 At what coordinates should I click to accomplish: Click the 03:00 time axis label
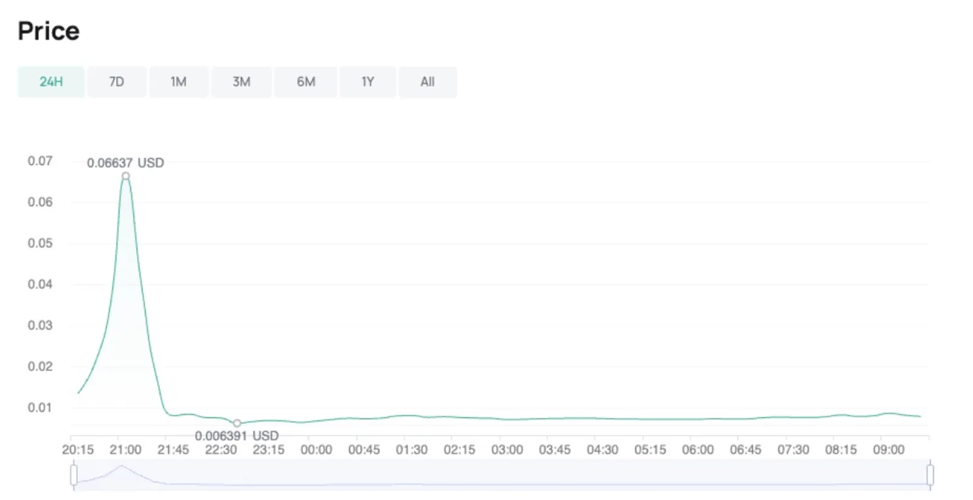pos(507,450)
